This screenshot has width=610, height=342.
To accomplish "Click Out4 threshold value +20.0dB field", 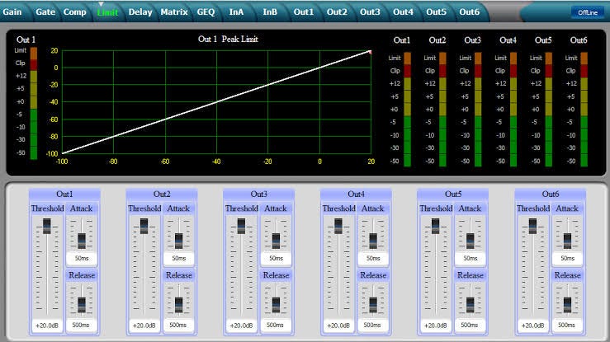I will coord(338,326).
